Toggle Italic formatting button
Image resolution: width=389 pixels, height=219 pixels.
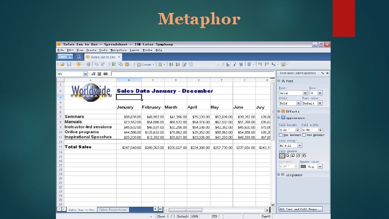point(235,64)
